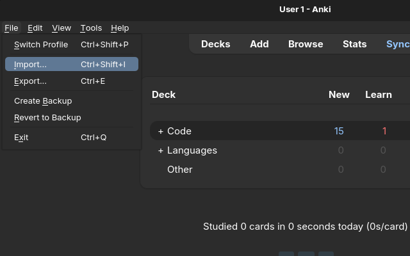
Task: Open the Languages deck
Action: click(192, 150)
